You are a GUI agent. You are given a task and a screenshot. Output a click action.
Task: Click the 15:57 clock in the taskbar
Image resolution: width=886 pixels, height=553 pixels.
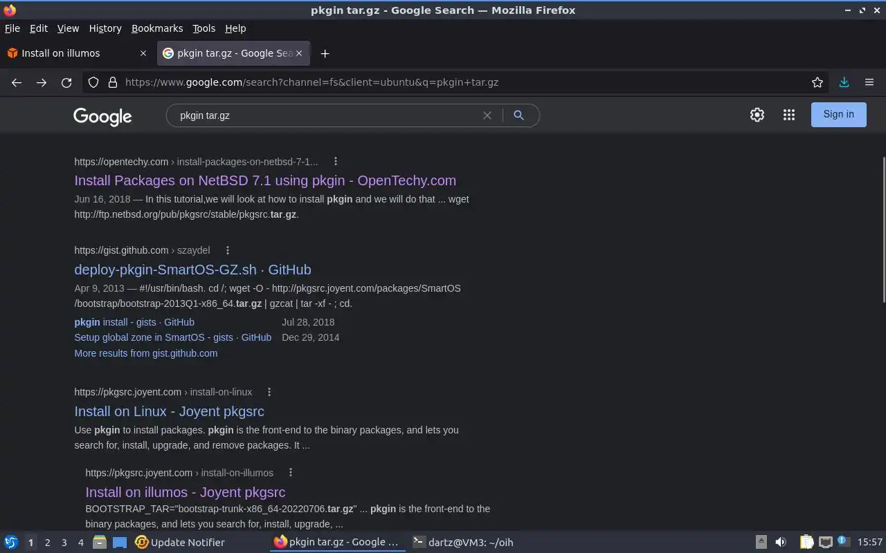869,542
